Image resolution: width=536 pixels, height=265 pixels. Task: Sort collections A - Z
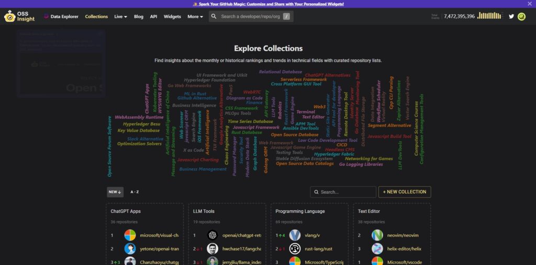(x=135, y=192)
